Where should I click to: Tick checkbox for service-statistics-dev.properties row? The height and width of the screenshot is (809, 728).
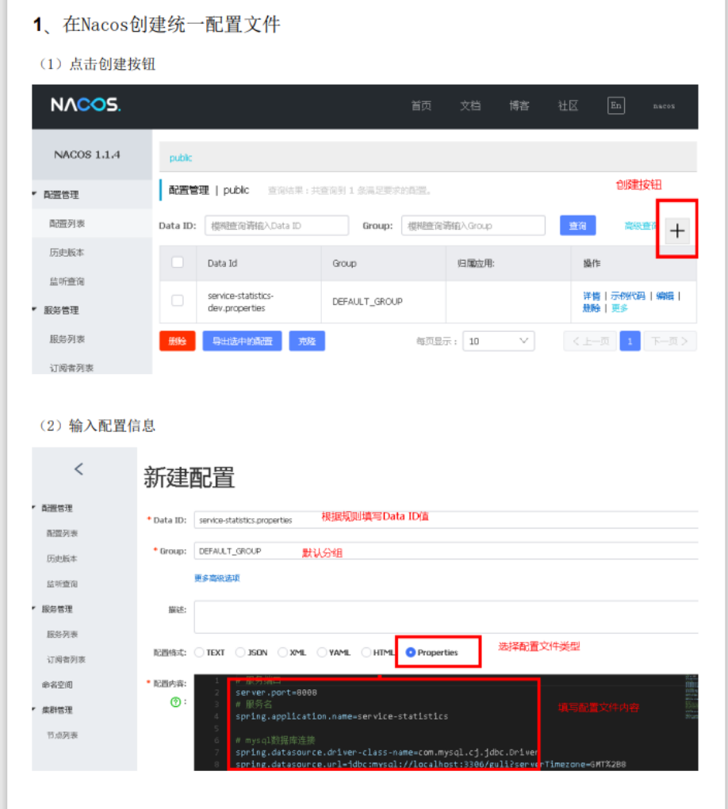coord(178,300)
